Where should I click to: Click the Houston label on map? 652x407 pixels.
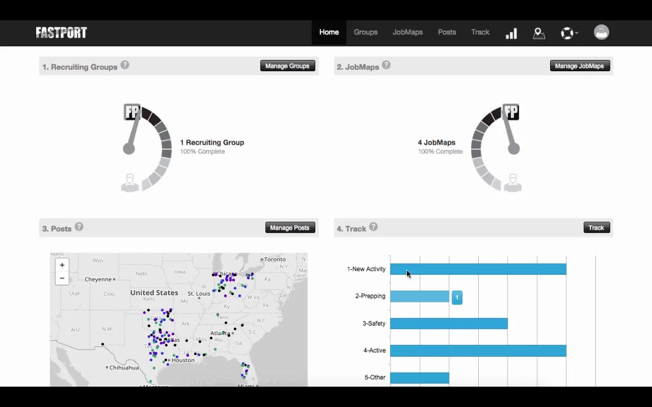pos(183,360)
